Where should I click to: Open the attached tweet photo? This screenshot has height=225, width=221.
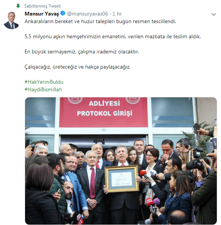pyautogui.click(x=121, y=161)
